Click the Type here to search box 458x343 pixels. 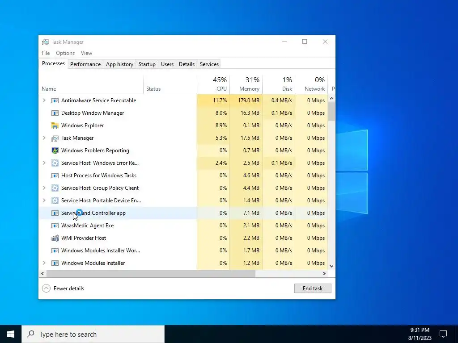pos(93,334)
